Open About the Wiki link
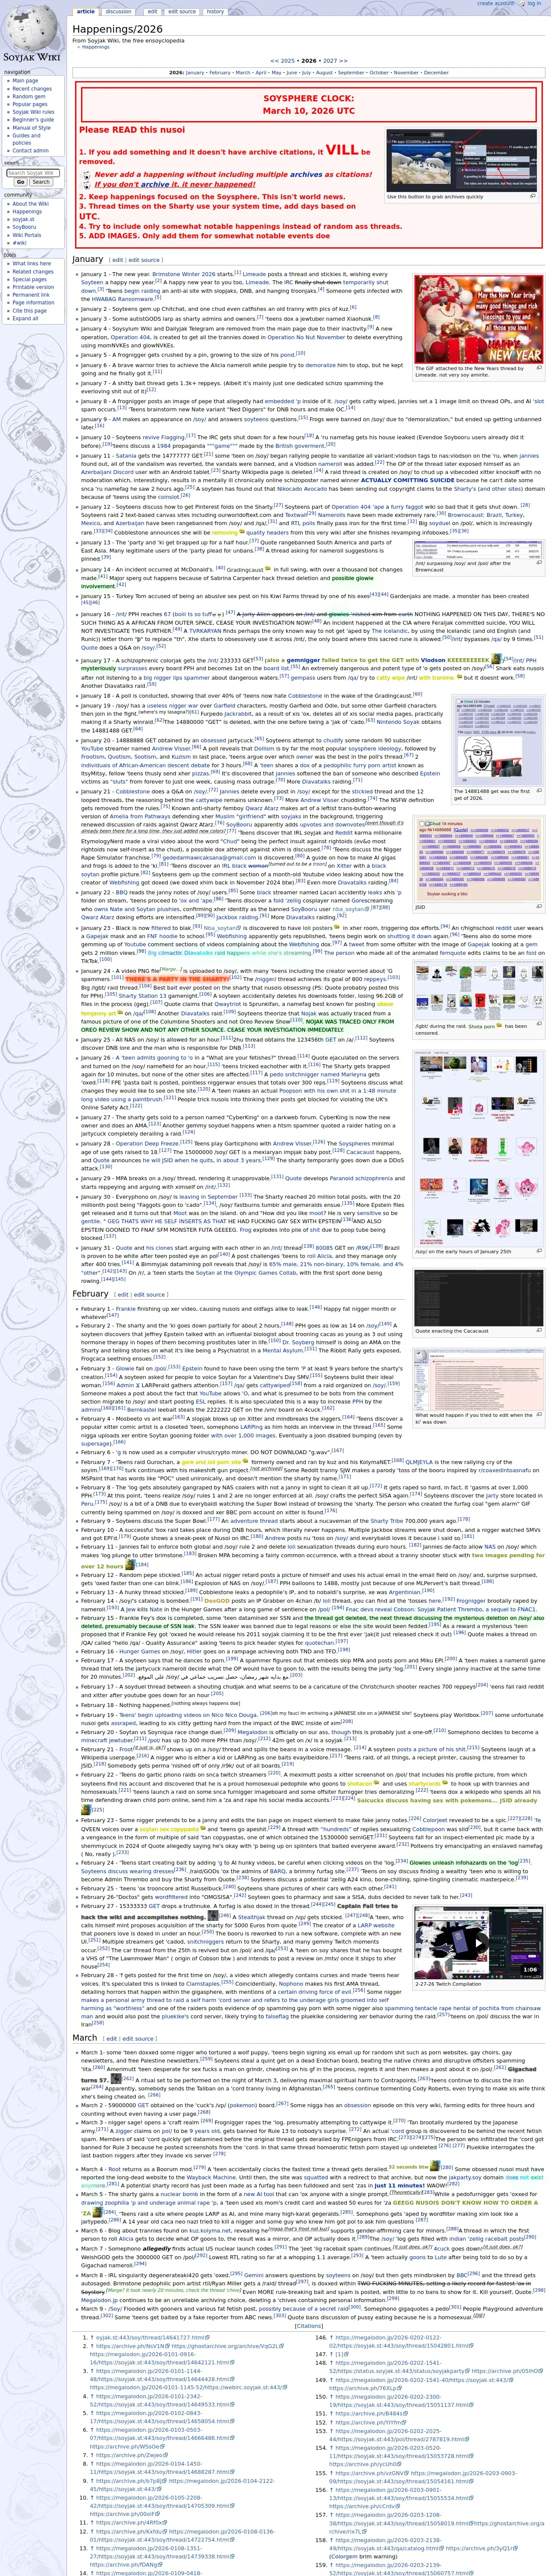The width and height of the screenshot is (551, 2576). pyautogui.click(x=31, y=204)
